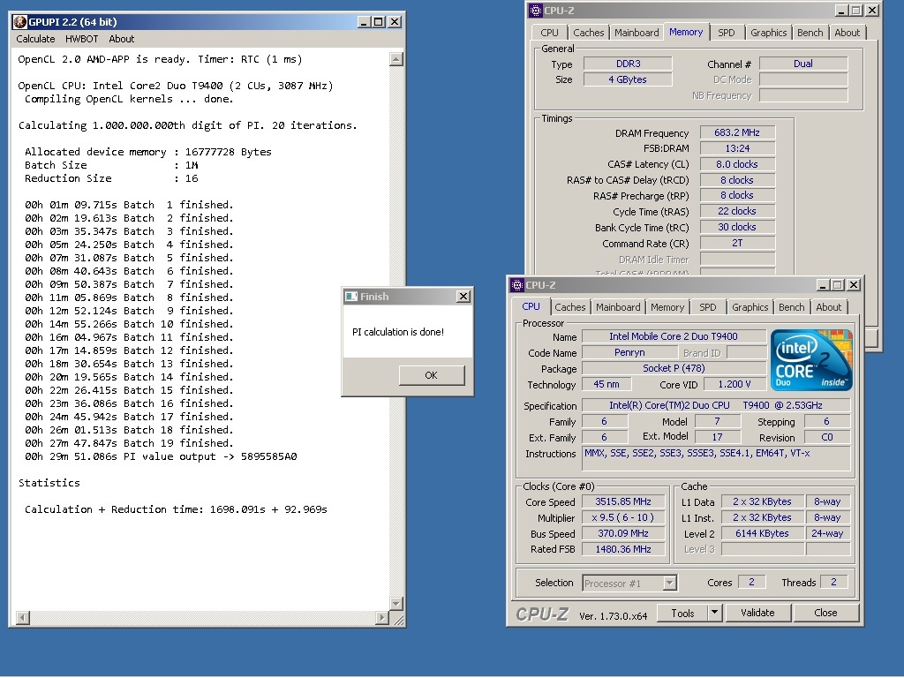
Task: Click the Core Speed value 3515.85 MHz
Action: tap(623, 502)
